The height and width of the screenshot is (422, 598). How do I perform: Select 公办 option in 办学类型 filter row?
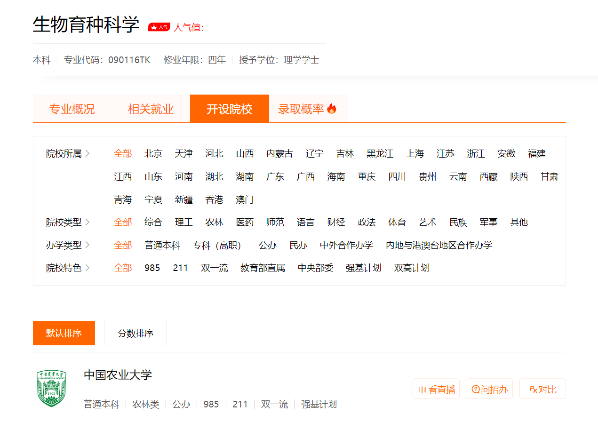click(x=268, y=245)
